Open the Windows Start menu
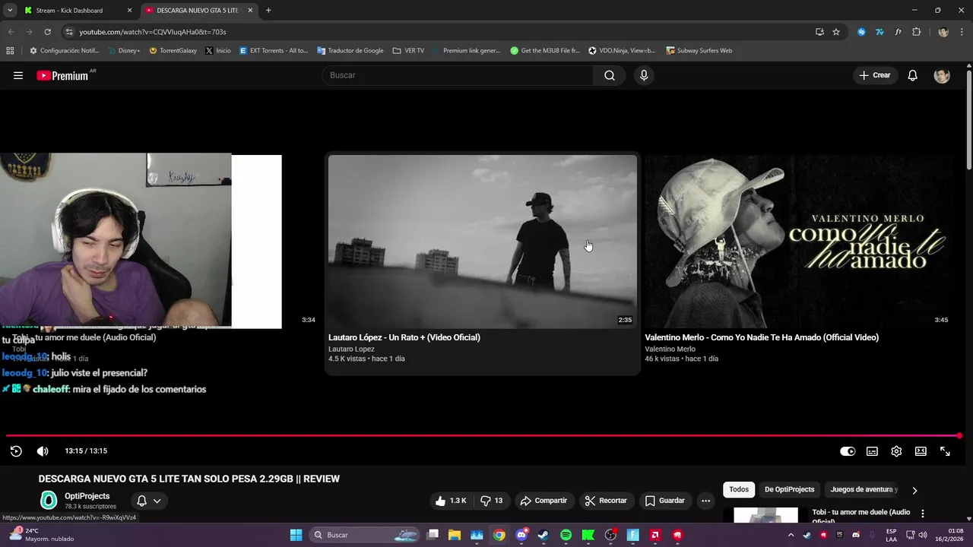 point(296,535)
